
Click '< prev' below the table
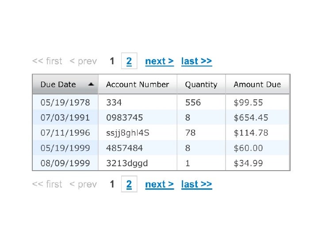pos(83,184)
